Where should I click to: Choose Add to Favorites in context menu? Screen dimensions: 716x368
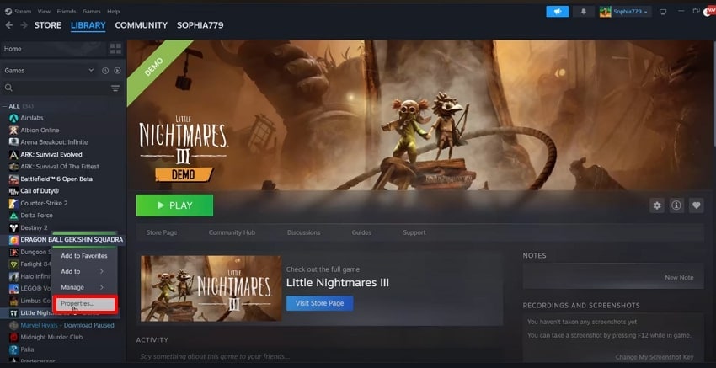[x=84, y=256]
